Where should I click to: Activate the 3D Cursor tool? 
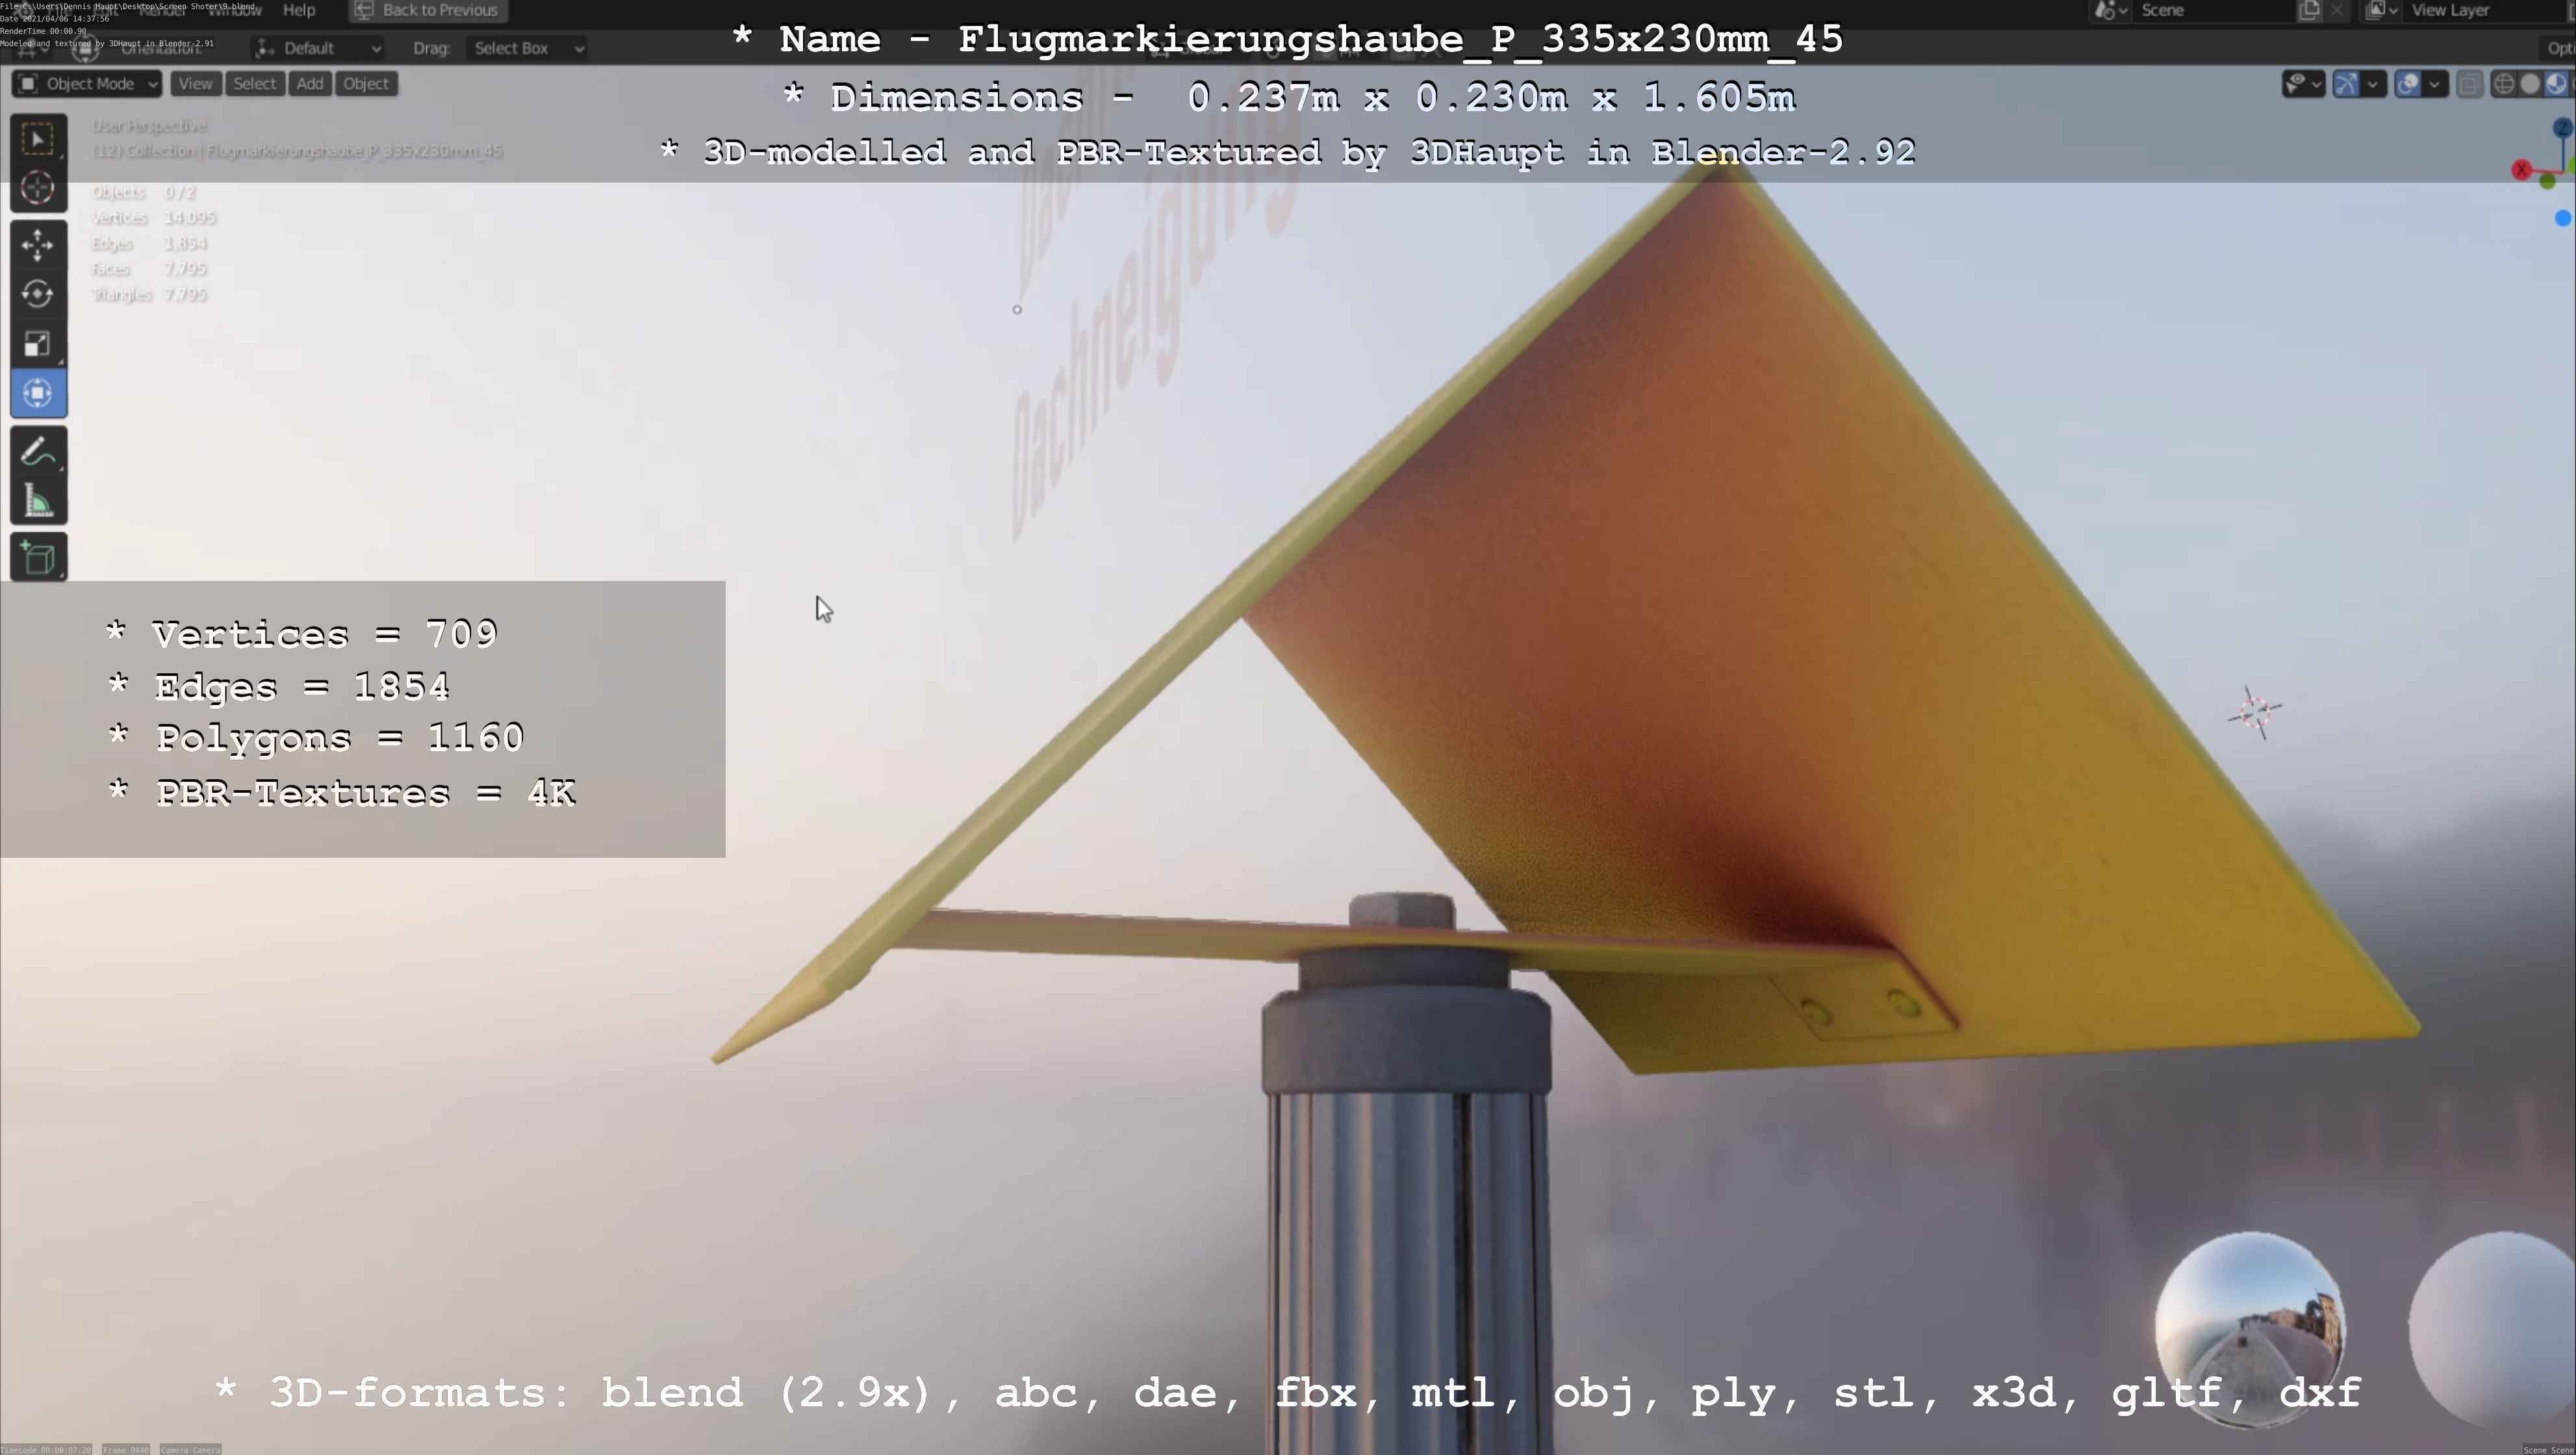click(x=38, y=188)
